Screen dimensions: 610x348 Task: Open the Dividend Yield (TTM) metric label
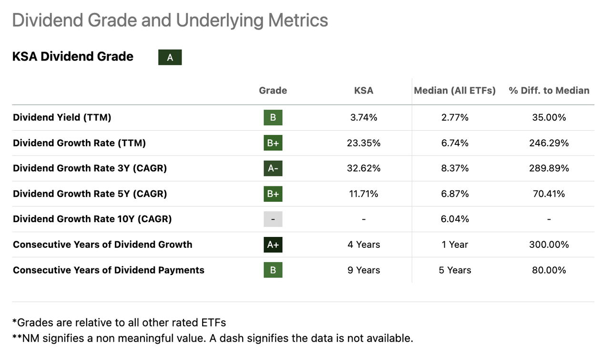coord(62,117)
